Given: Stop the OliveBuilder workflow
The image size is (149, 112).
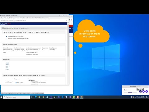Looking at the screenshot, I should click(x=143, y=91).
